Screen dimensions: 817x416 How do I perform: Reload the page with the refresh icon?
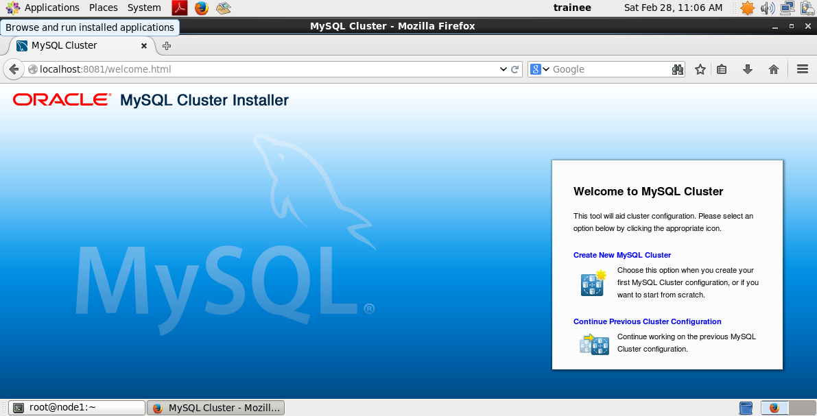515,69
